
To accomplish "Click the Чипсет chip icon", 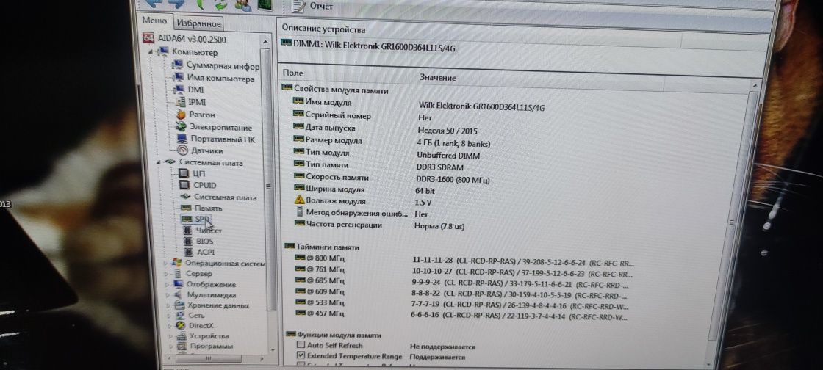I will click(187, 230).
